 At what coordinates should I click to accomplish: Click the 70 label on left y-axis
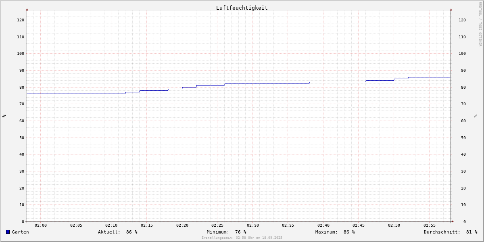[22, 104]
